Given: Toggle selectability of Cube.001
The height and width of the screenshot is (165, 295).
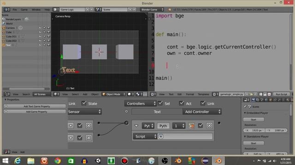Looking at the screenshot, I should coord(44,36).
